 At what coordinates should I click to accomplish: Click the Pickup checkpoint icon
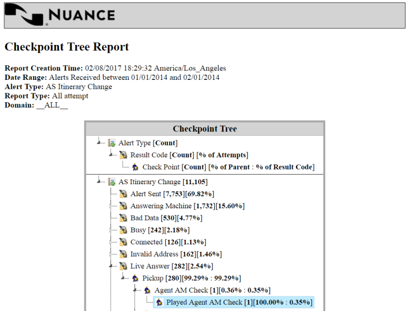coord(136,278)
